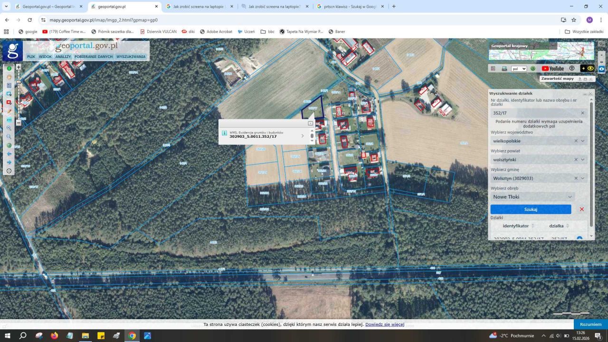Clear the powiat selection wolsztyński
This screenshot has height=342, width=608.
(576, 160)
